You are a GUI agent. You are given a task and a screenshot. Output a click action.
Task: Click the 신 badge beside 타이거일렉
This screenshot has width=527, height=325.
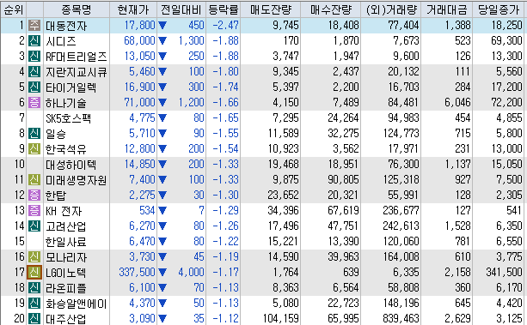(34, 87)
